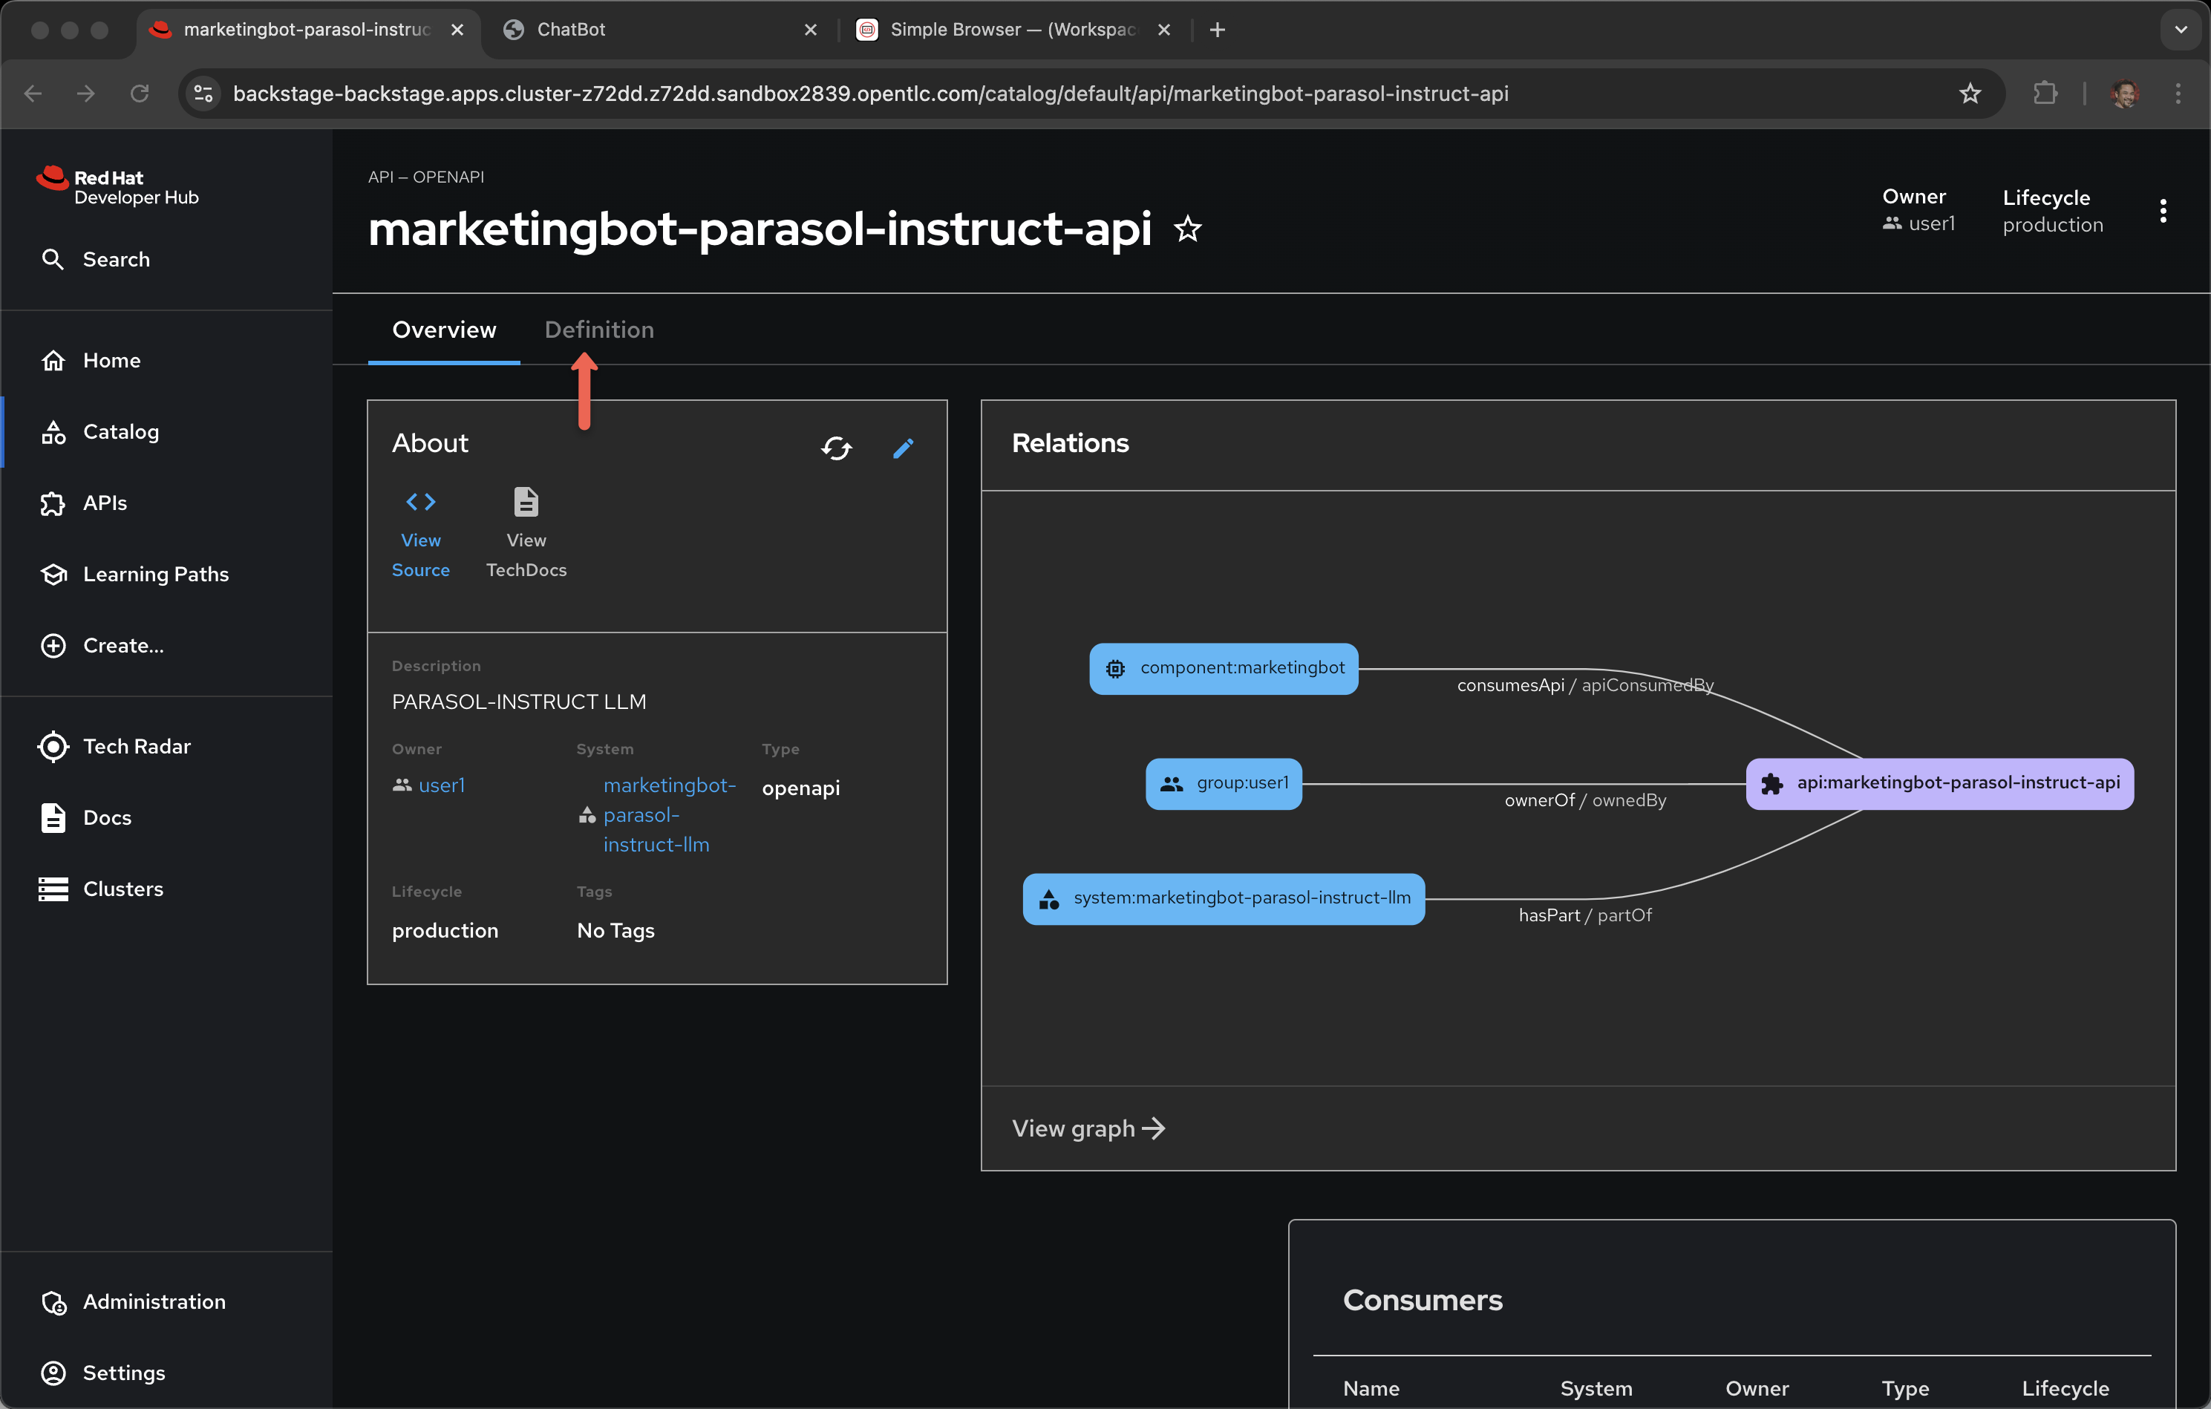Click the edit pencil icon in About
Image resolution: width=2211 pixels, height=1409 pixels.
[903, 448]
